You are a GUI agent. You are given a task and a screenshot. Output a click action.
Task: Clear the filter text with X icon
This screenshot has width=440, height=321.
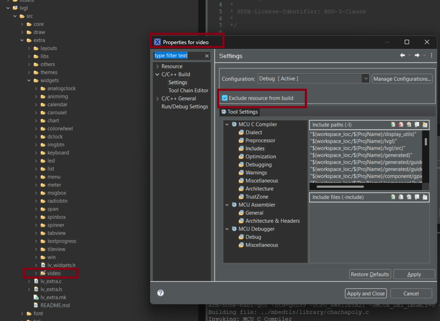(207, 56)
